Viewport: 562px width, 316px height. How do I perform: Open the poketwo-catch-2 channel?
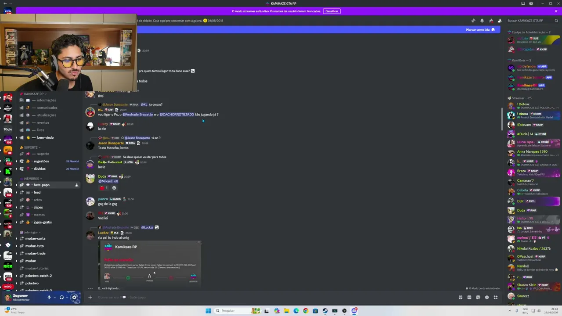pos(49,276)
